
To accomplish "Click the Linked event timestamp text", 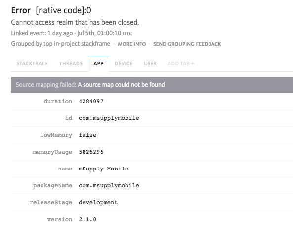I will tap(72, 33).
